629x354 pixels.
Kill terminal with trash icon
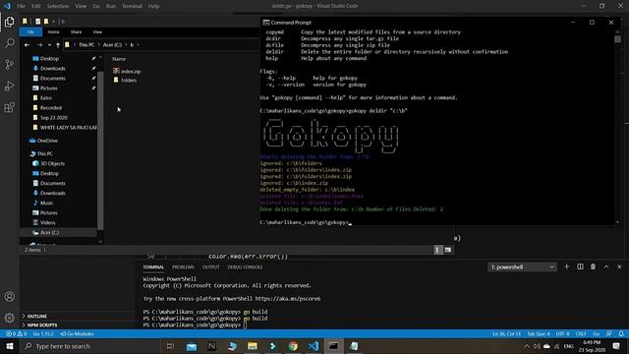pos(593,266)
